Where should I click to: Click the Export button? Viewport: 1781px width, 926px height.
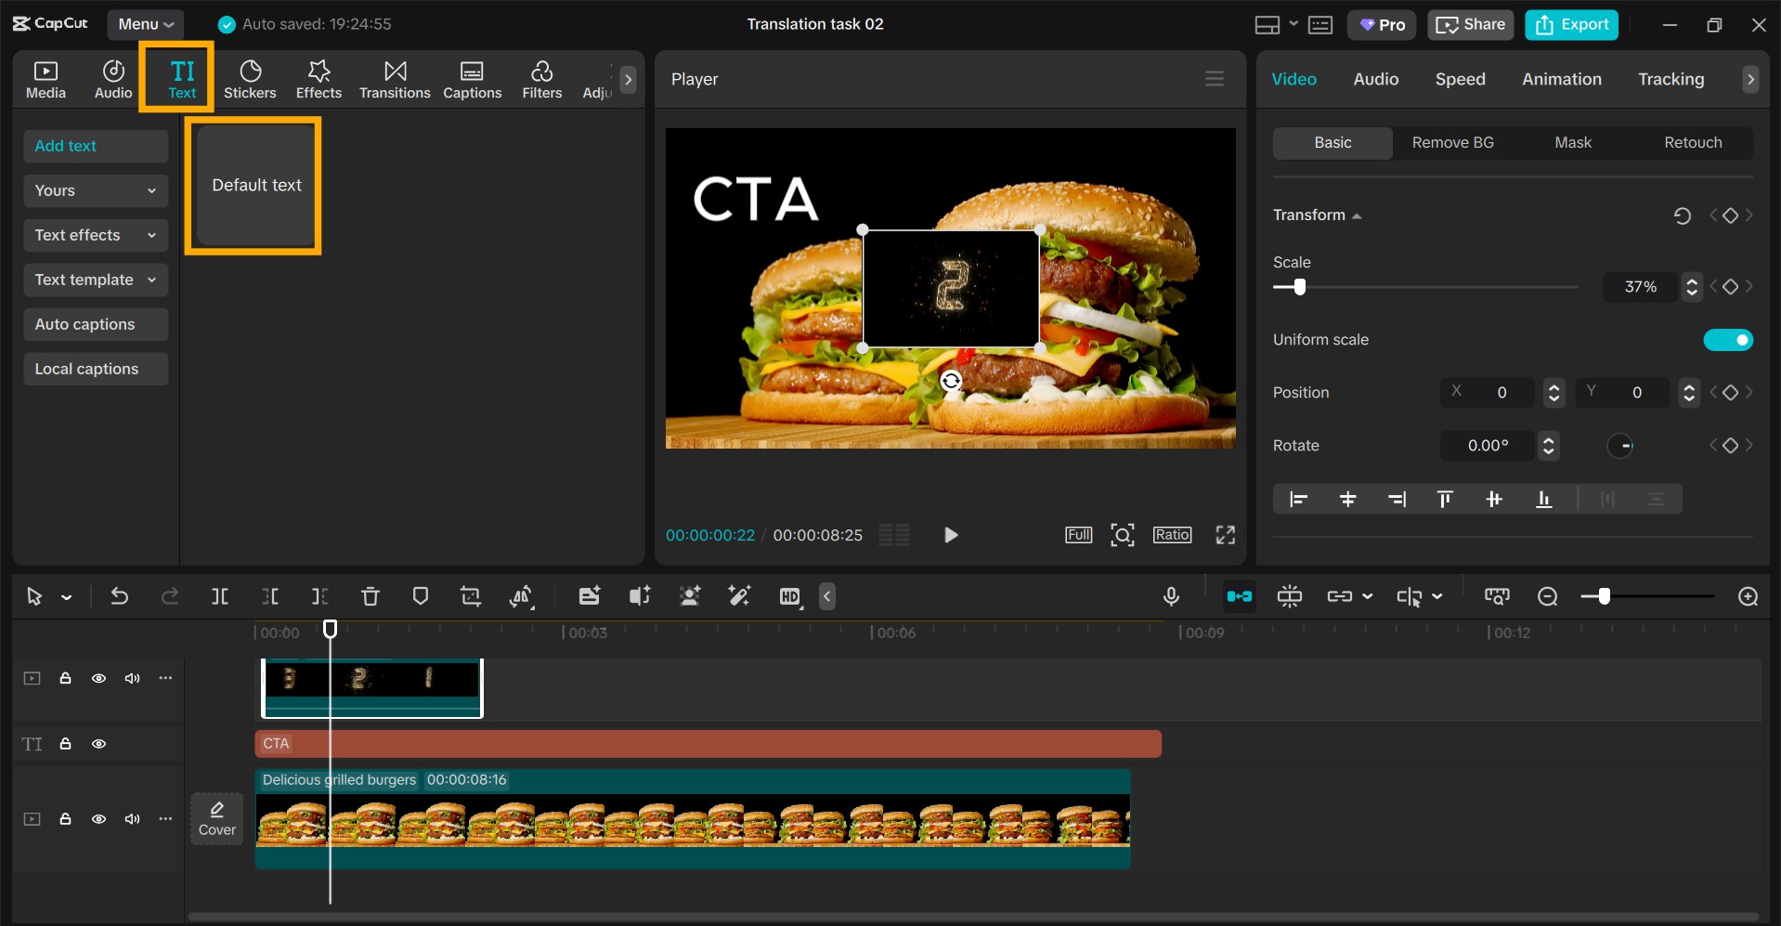(1571, 25)
